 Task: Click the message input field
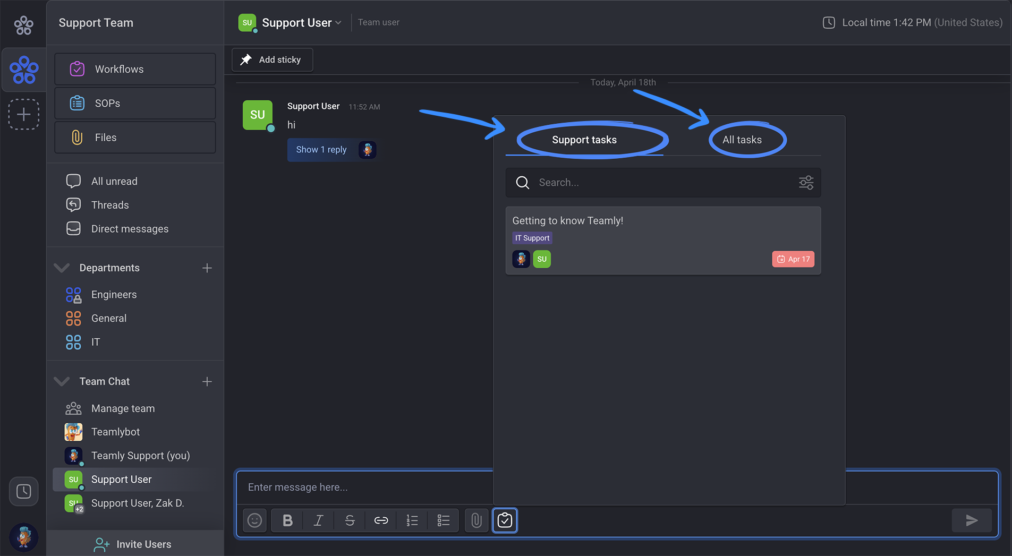(x=365, y=487)
